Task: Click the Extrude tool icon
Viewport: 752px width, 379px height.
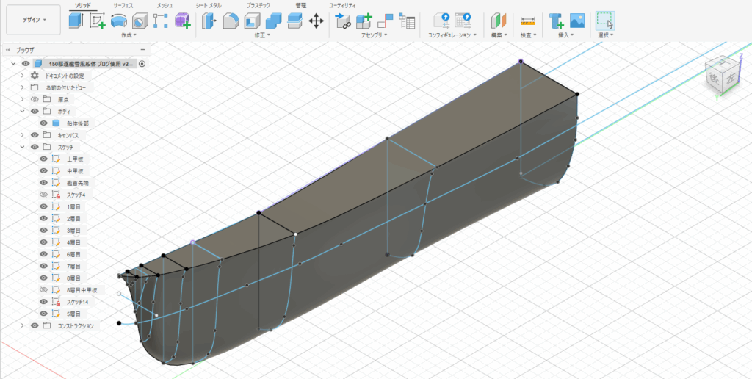Action: pos(76,21)
